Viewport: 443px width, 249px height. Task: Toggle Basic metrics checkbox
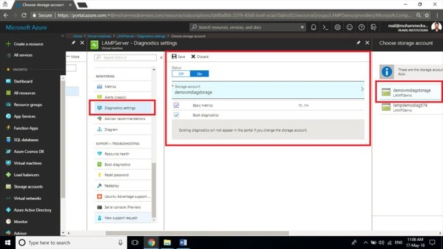(177, 105)
